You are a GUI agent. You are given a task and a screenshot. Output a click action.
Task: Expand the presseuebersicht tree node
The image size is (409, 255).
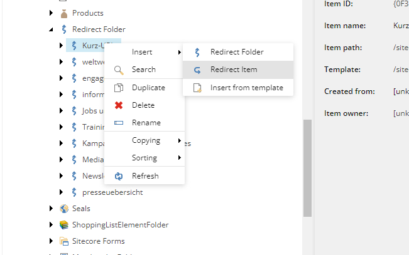pyautogui.click(x=61, y=192)
